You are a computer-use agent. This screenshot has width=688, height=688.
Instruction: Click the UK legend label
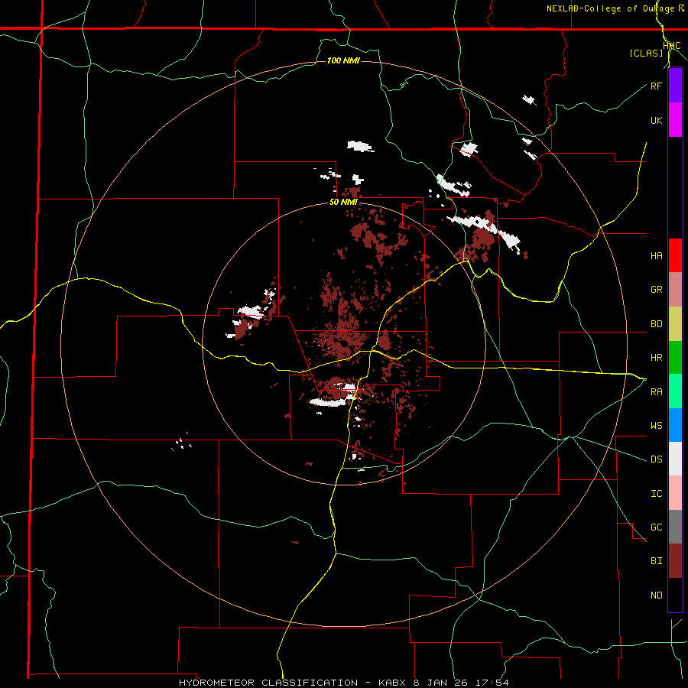[x=656, y=120]
